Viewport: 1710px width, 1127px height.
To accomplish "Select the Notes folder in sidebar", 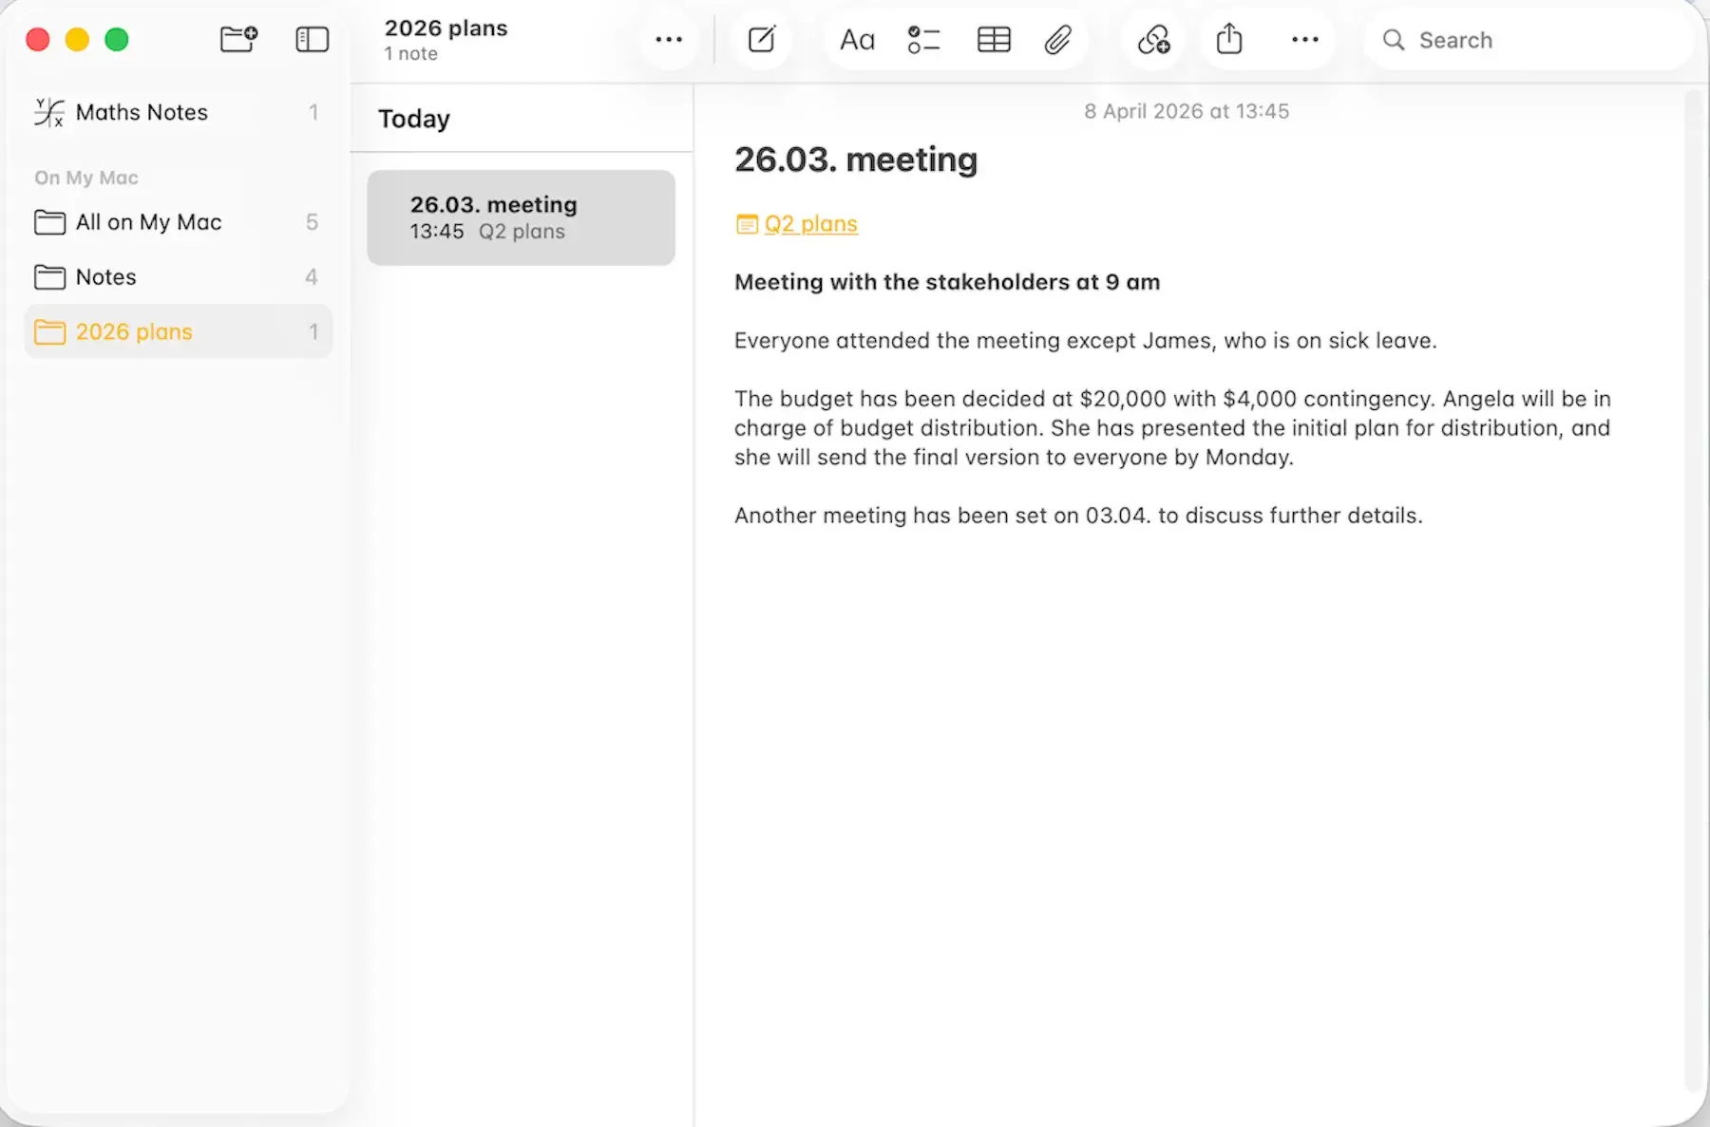I will click(105, 276).
